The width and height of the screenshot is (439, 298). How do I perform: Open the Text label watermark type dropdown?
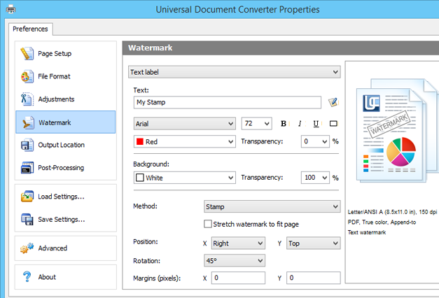tap(235, 72)
